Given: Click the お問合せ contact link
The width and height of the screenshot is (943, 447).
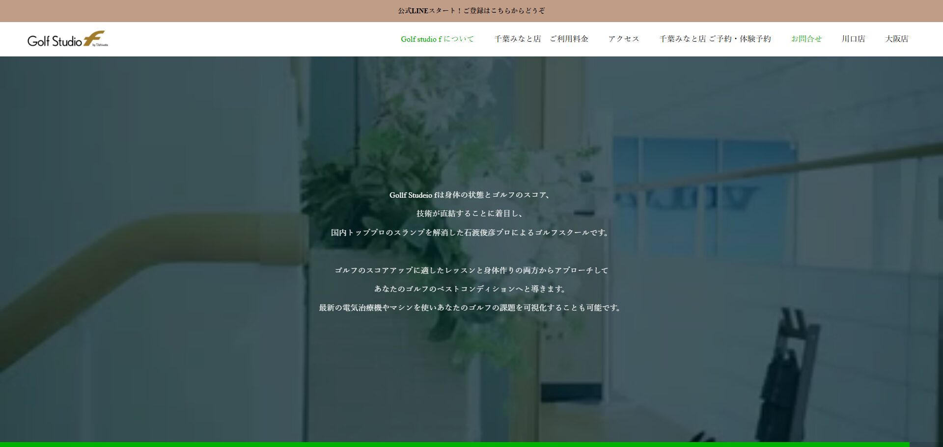Looking at the screenshot, I should (x=806, y=39).
